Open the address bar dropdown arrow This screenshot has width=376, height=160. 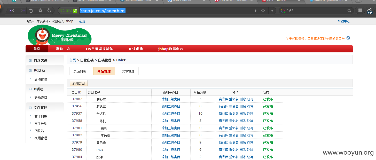pos(272,11)
